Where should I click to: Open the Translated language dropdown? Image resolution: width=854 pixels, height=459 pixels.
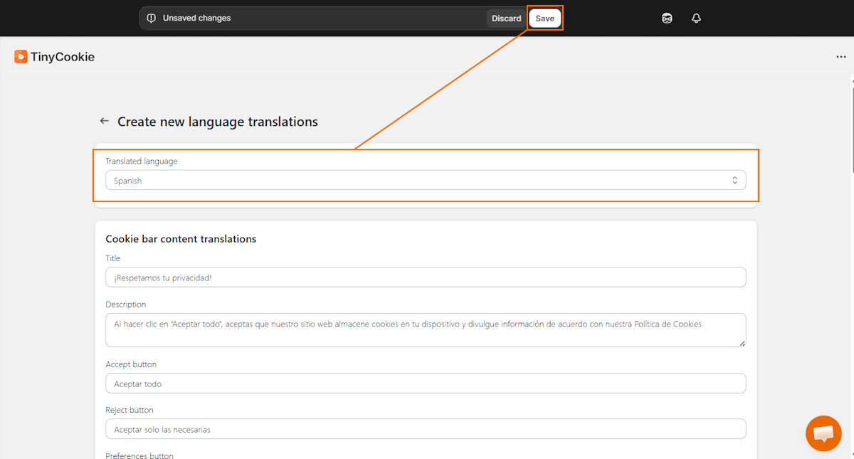426,180
